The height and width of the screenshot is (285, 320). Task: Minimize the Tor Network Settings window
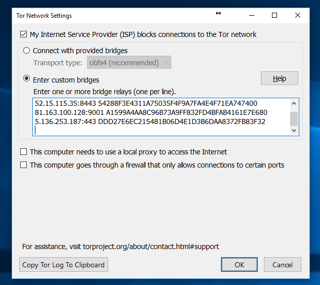(x=251, y=15)
